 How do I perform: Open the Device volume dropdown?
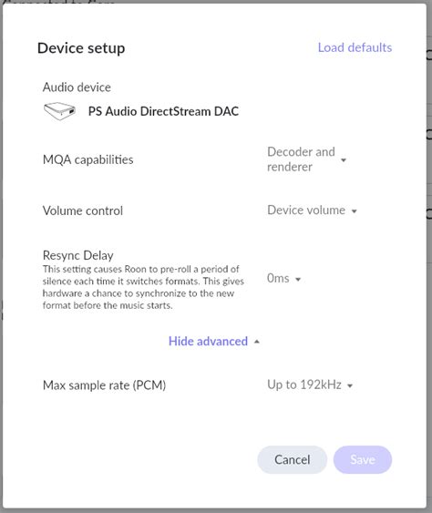point(312,210)
